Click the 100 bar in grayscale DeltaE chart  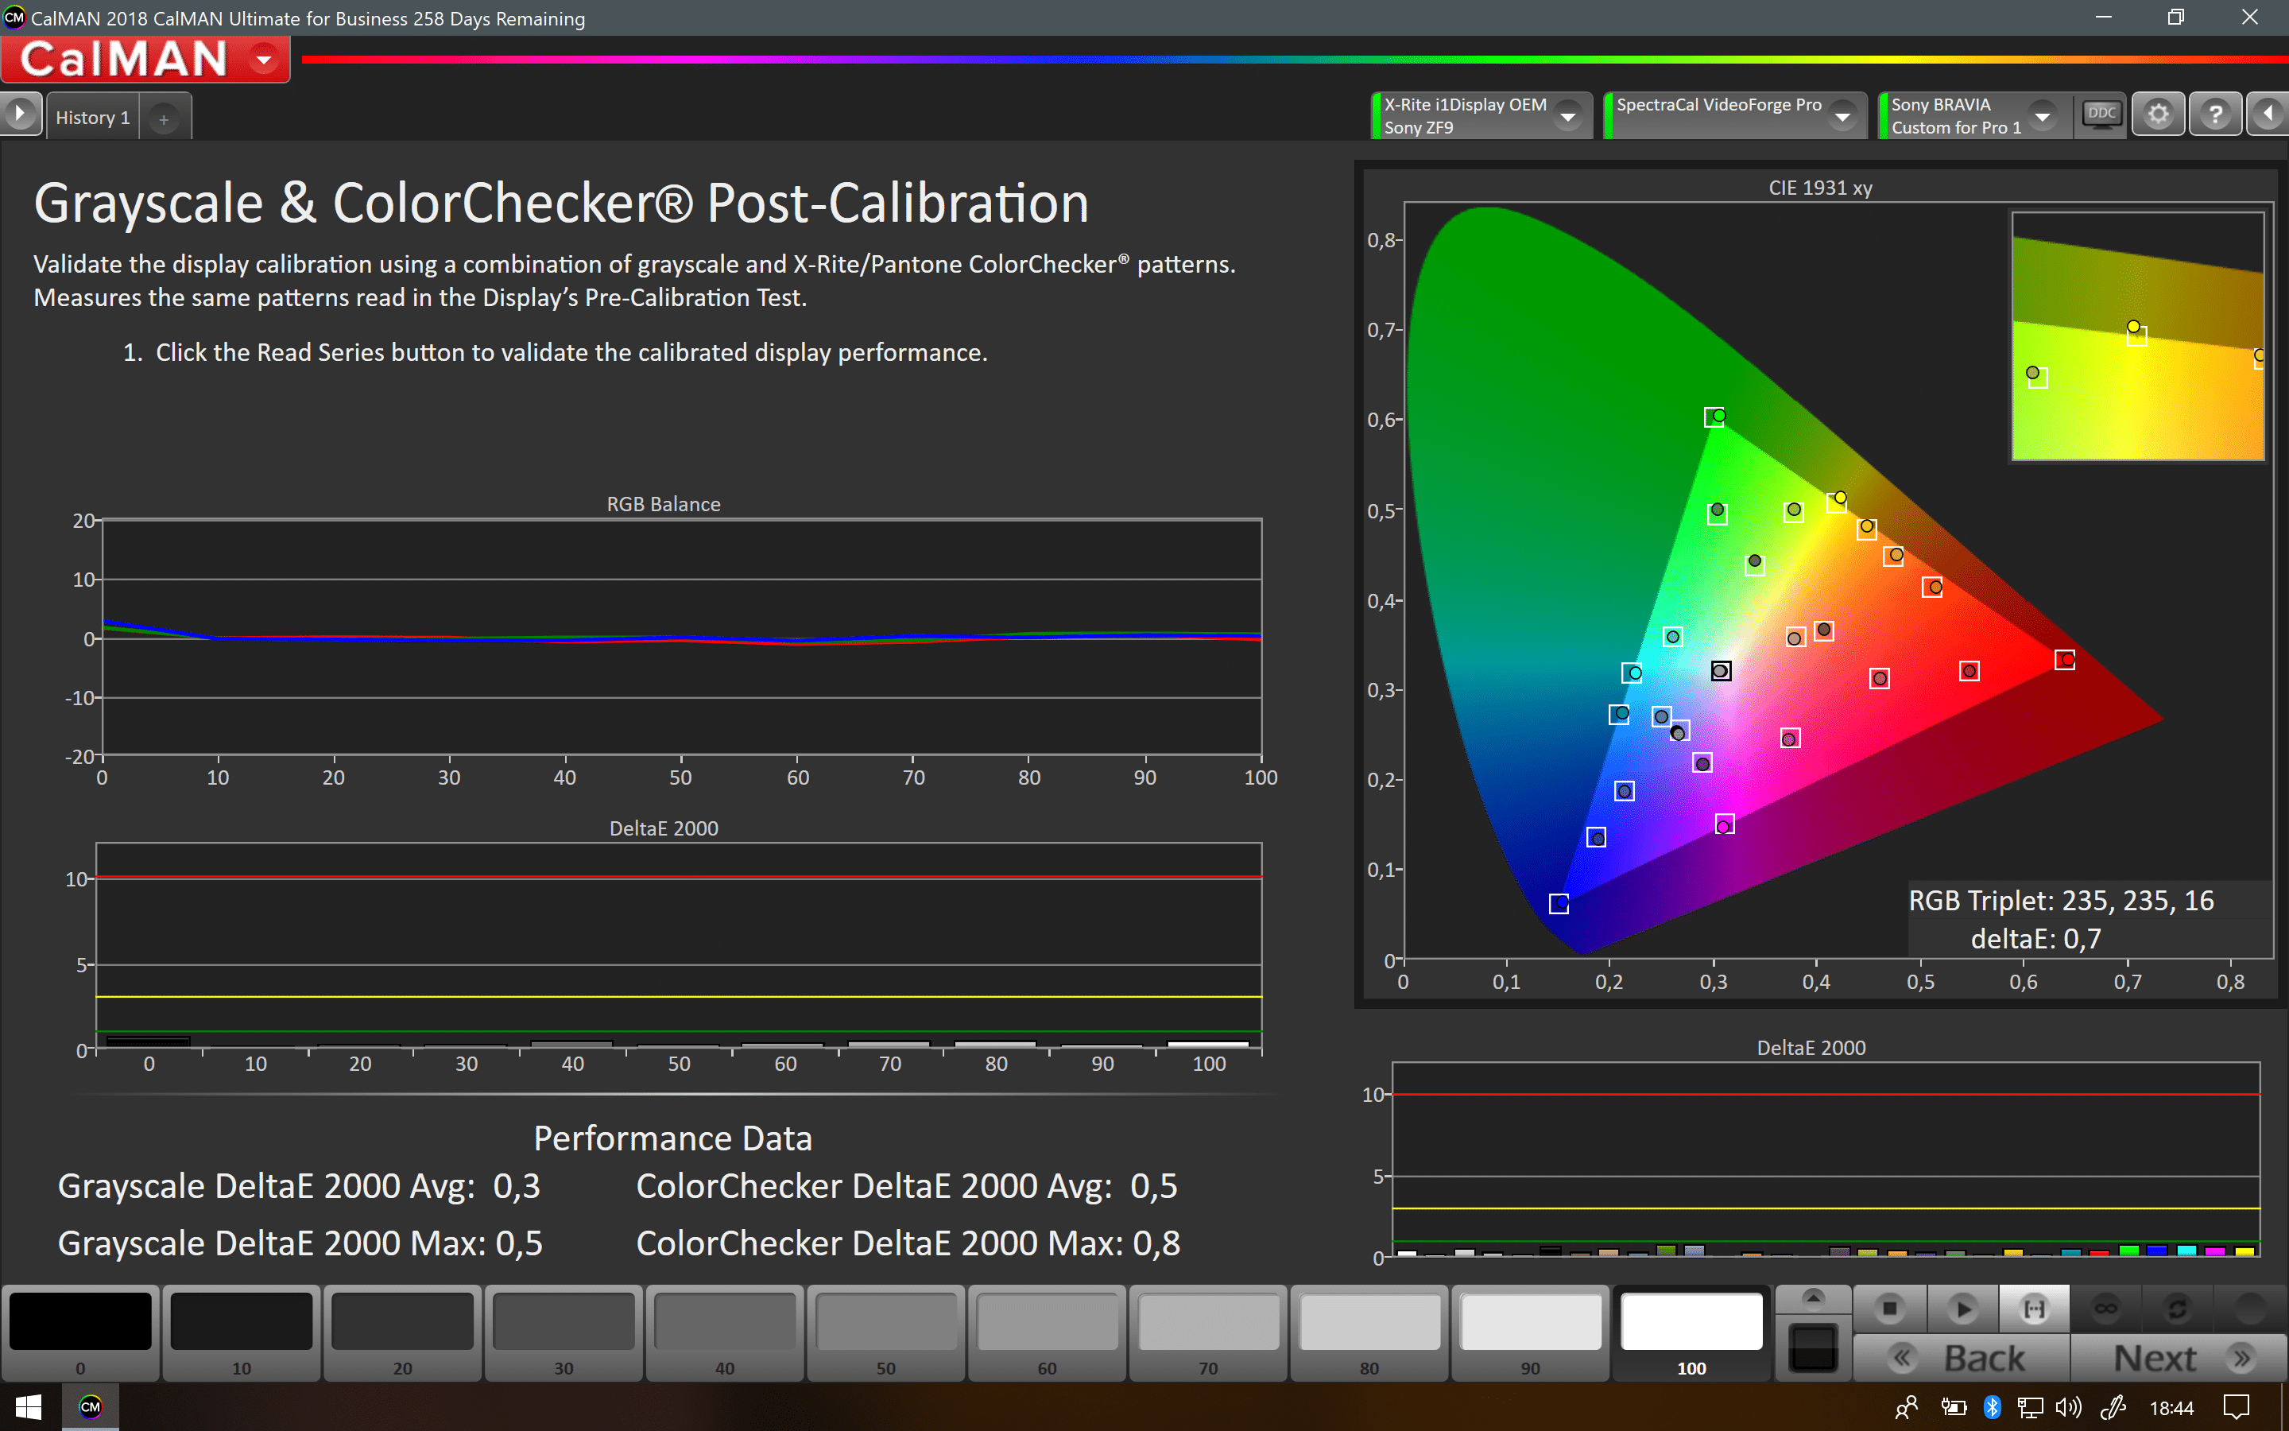[1208, 1045]
